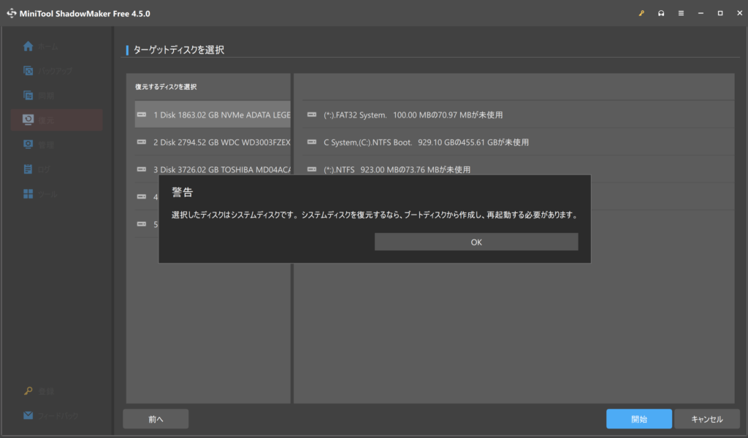Click the MiniTool ShadowMaker logo icon
Image resolution: width=748 pixels, height=438 pixels.
(12, 13)
